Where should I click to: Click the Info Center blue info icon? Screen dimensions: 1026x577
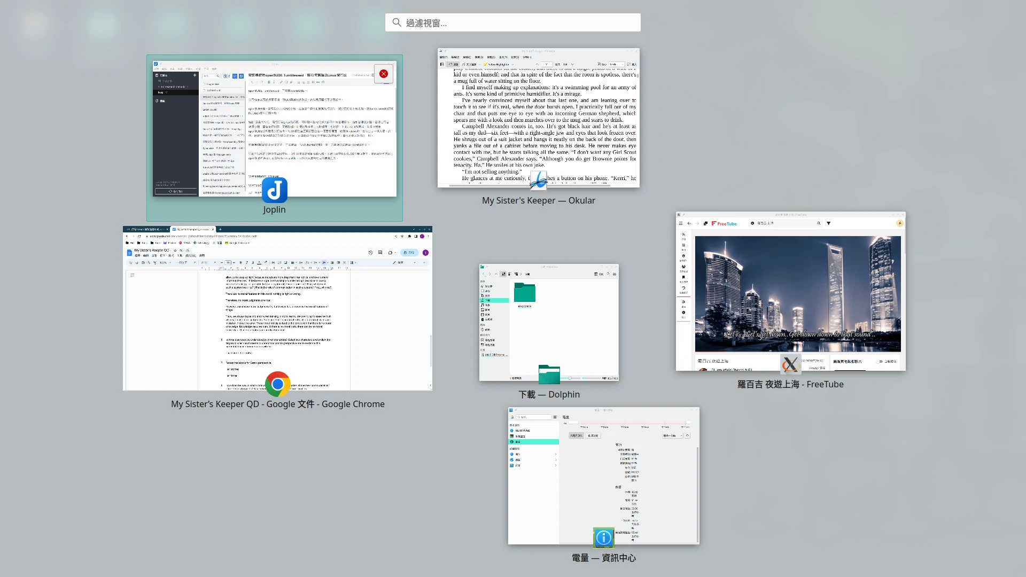click(603, 537)
